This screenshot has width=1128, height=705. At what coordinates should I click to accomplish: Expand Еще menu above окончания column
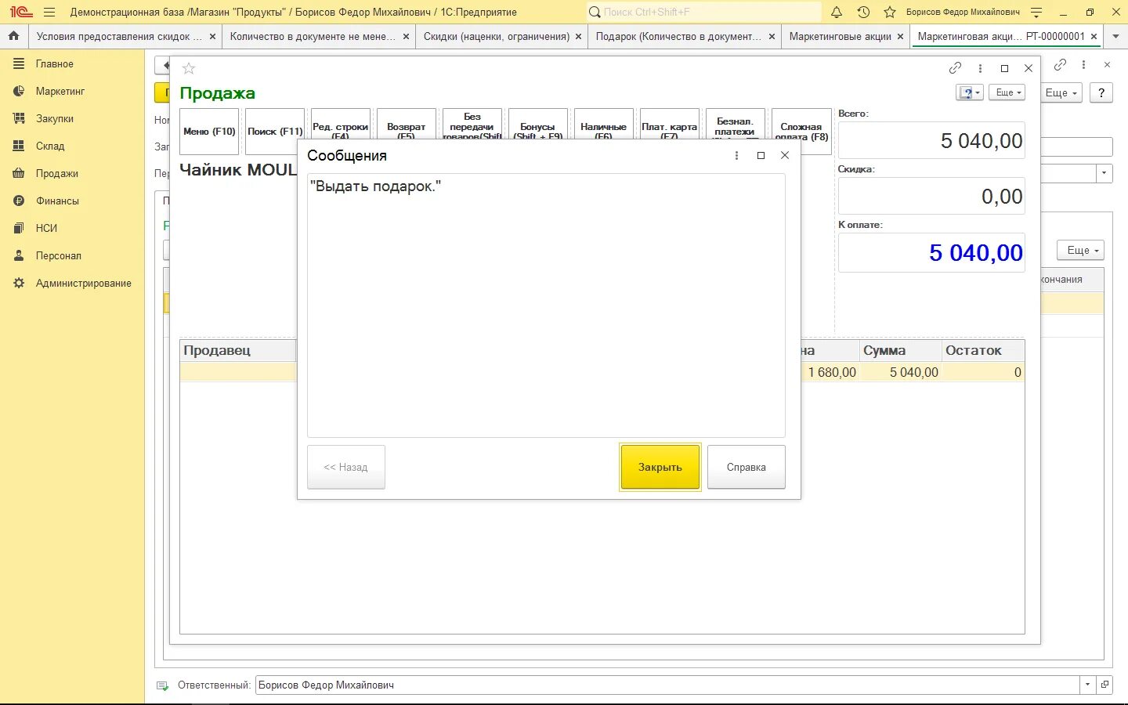point(1080,250)
